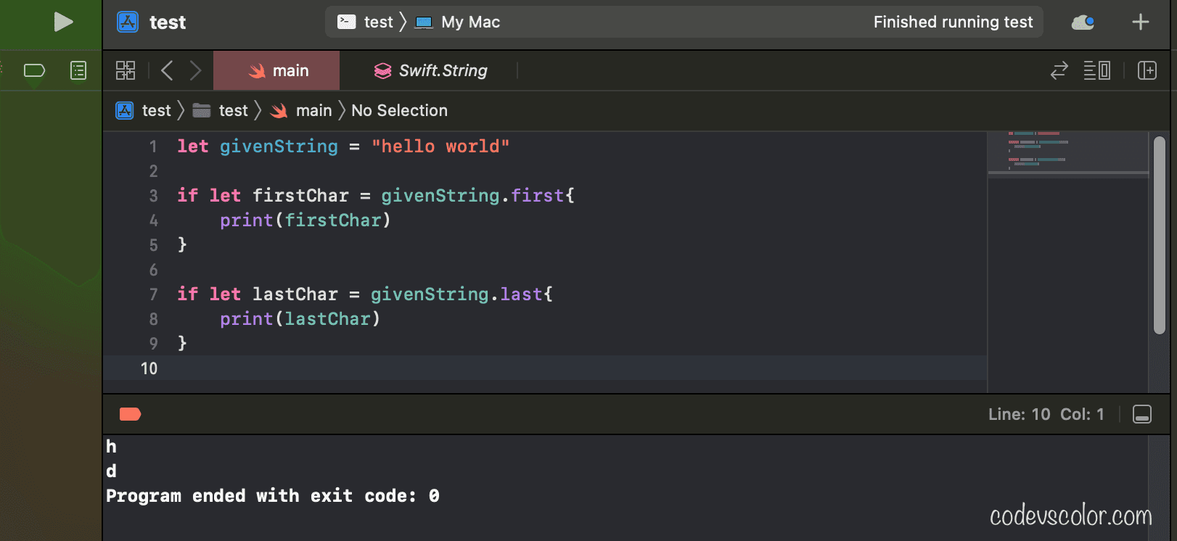Expand the No Selection jump bar menu
Screen dimensions: 1177x541
click(399, 111)
